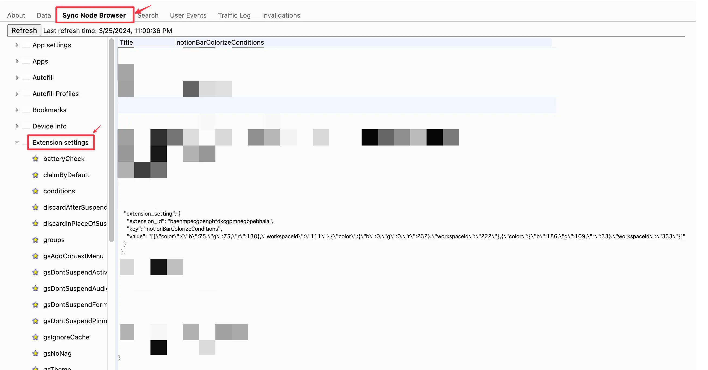Select the Search tab

pos(148,15)
